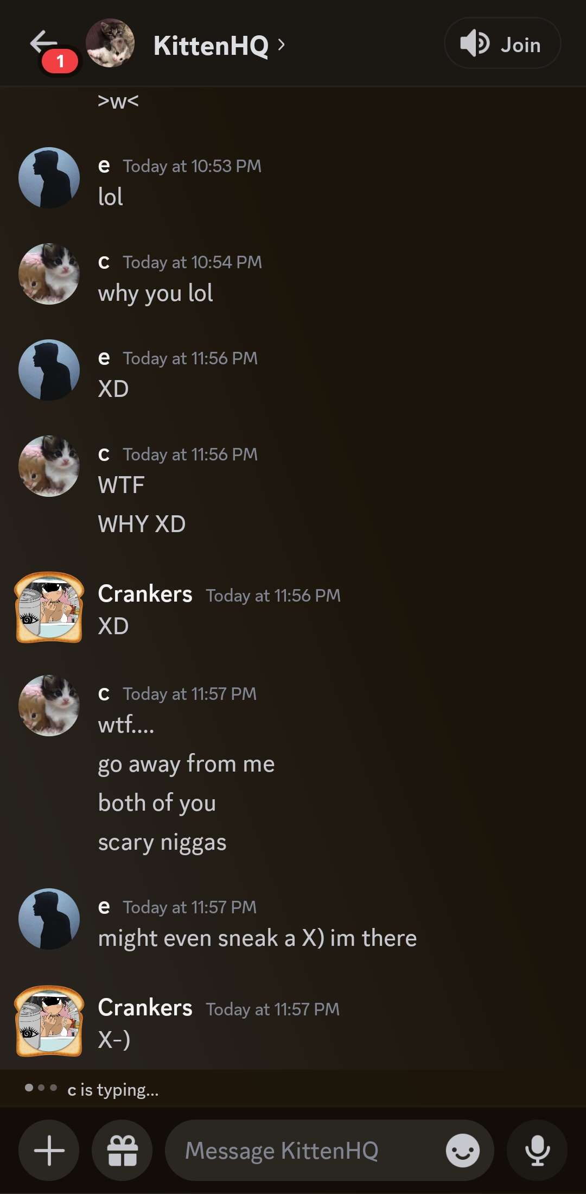Open the emoji picker smiley
The height and width of the screenshot is (1194, 586).
(x=463, y=1150)
